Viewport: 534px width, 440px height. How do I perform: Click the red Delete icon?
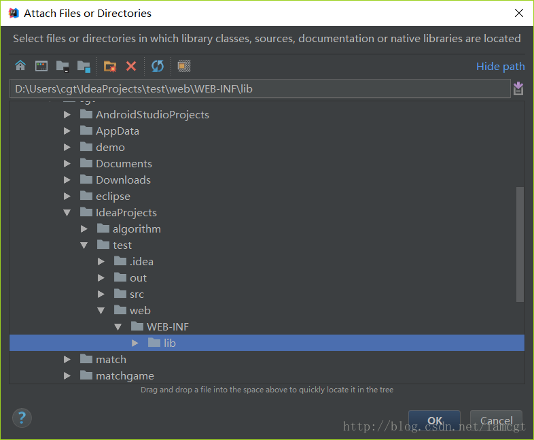pos(131,66)
